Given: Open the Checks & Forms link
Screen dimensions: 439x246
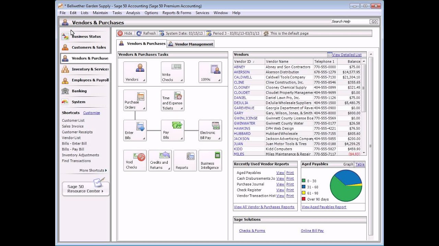Looking at the screenshot, I should click(252, 231).
